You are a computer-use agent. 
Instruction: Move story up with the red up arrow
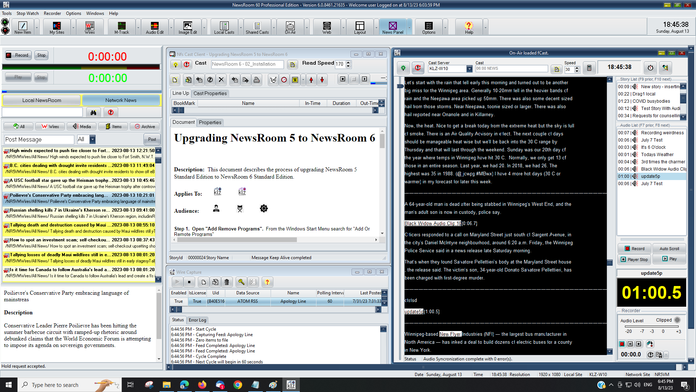tap(311, 80)
